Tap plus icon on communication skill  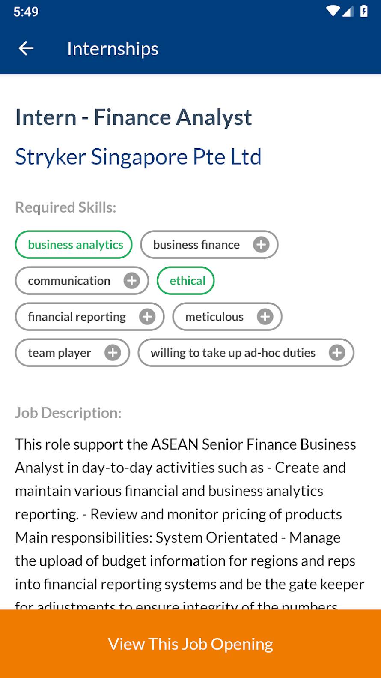tap(132, 281)
